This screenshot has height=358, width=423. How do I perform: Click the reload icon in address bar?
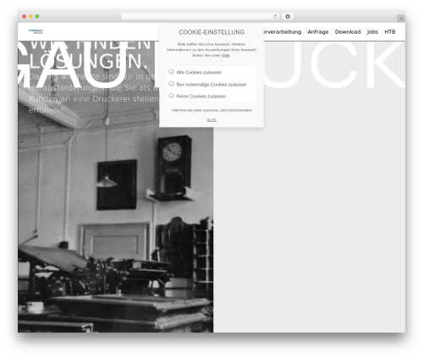(275, 17)
